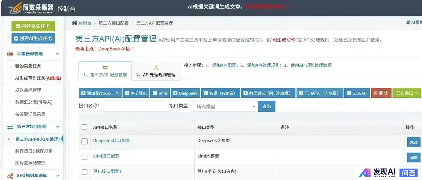This screenshot has height=180, width=422.
Task: Click the Deepseek大模型 type cell
Action: click(x=214, y=141)
